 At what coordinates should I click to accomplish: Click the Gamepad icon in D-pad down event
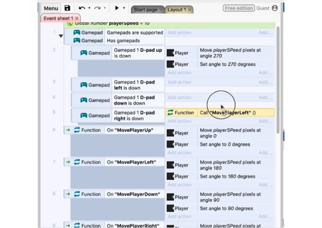tap(84, 100)
